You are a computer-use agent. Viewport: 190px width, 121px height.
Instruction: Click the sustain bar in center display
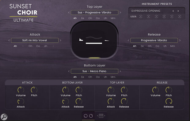[x=94, y=43]
